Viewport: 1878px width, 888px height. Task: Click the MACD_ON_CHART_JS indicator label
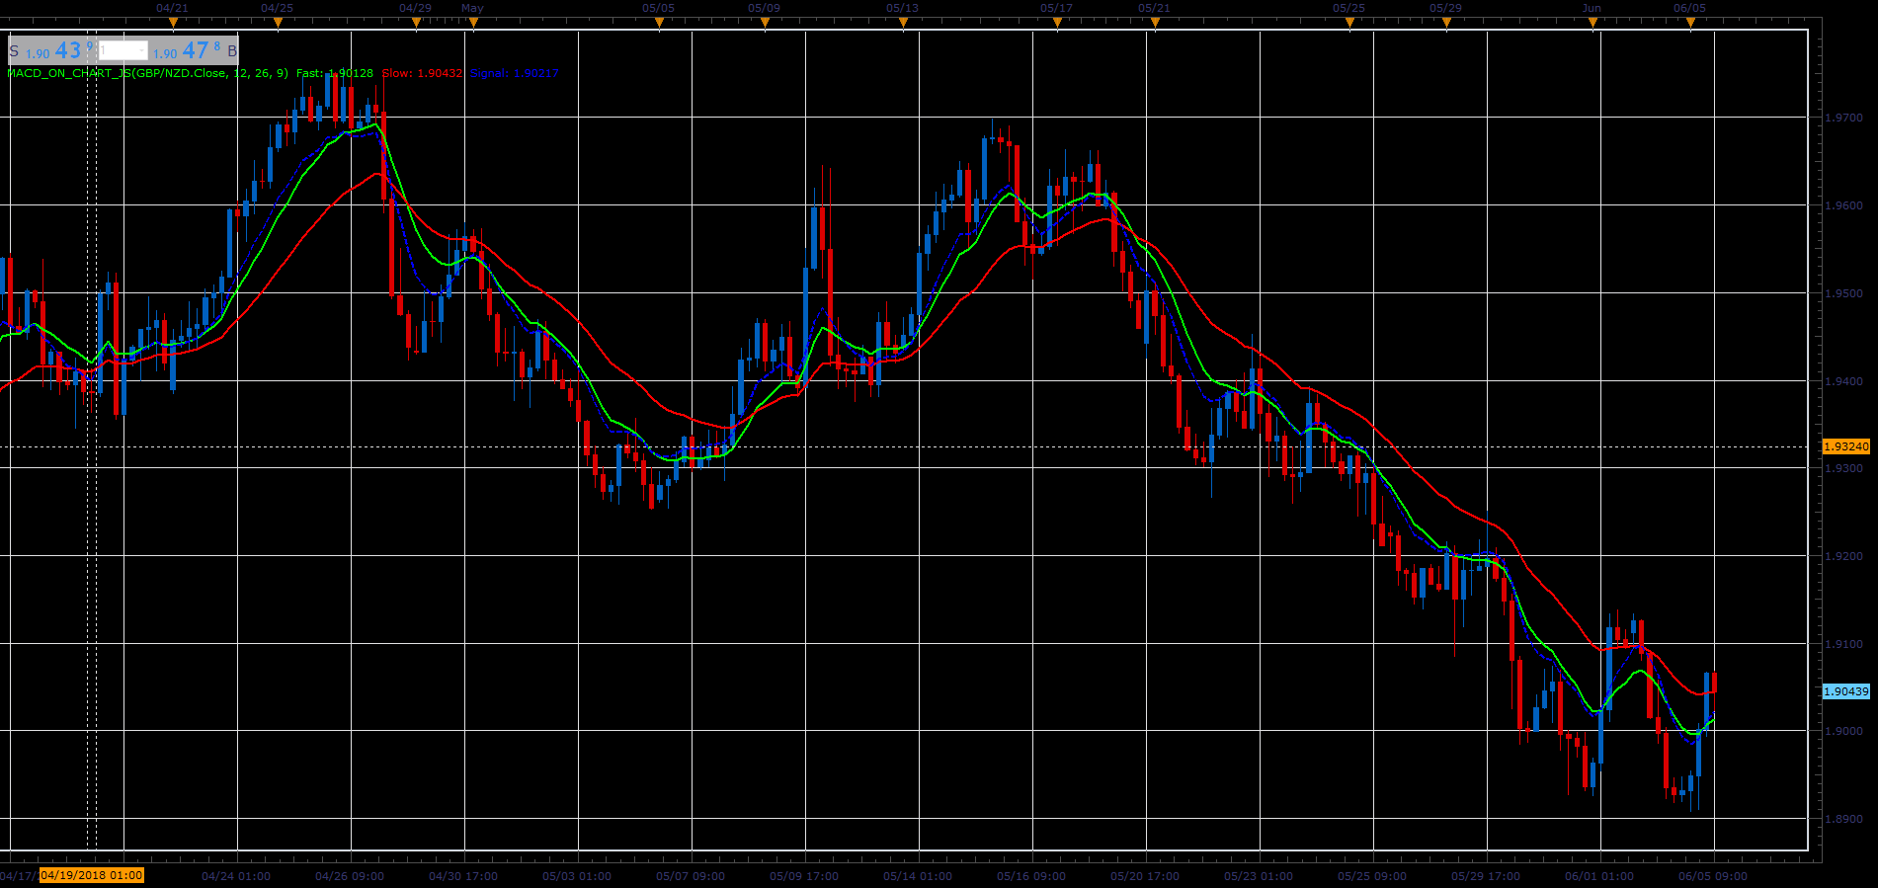coord(148,73)
